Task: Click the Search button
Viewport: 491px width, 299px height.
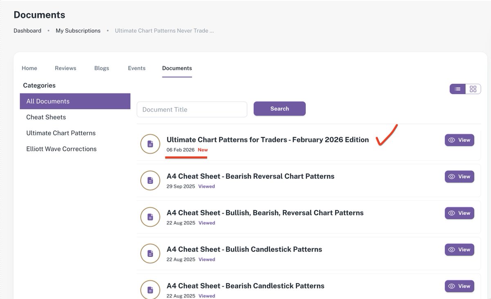Action: coord(279,109)
